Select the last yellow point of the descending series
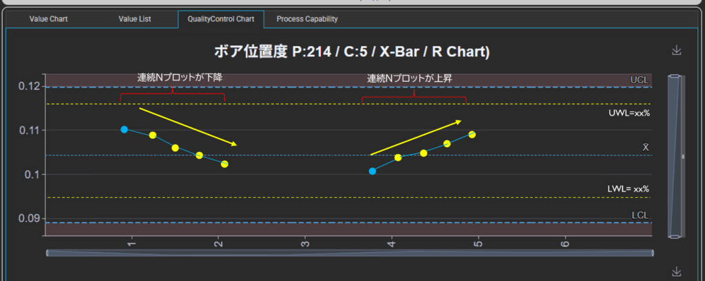The width and height of the screenshot is (705, 281). (x=224, y=164)
